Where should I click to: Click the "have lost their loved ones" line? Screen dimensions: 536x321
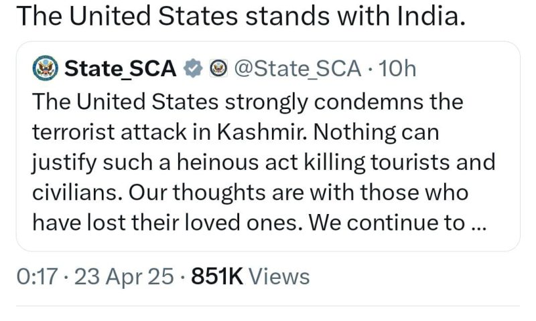[x=167, y=223]
